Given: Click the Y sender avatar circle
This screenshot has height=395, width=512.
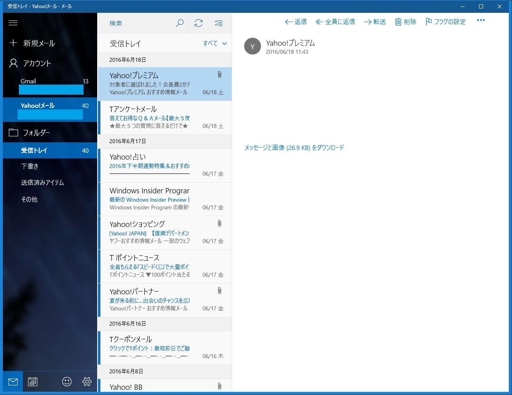Looking at the screenshot, I should click(253, 47).
